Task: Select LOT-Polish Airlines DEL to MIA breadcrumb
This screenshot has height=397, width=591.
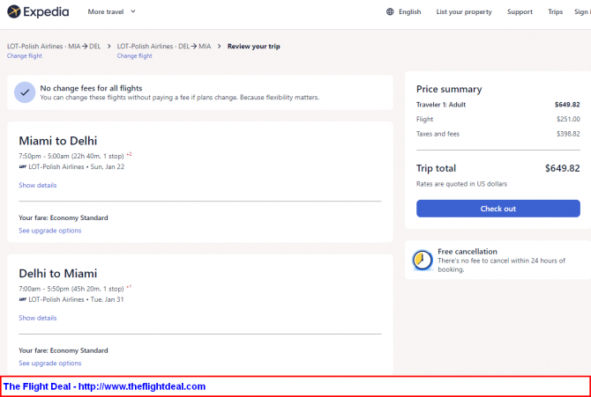Action: click(x=164, y=47)
